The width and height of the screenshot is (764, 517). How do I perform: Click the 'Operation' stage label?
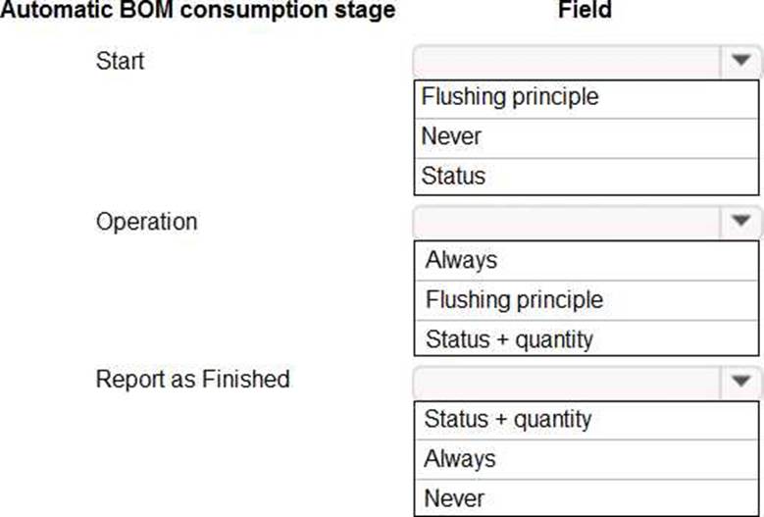point(146,221)
